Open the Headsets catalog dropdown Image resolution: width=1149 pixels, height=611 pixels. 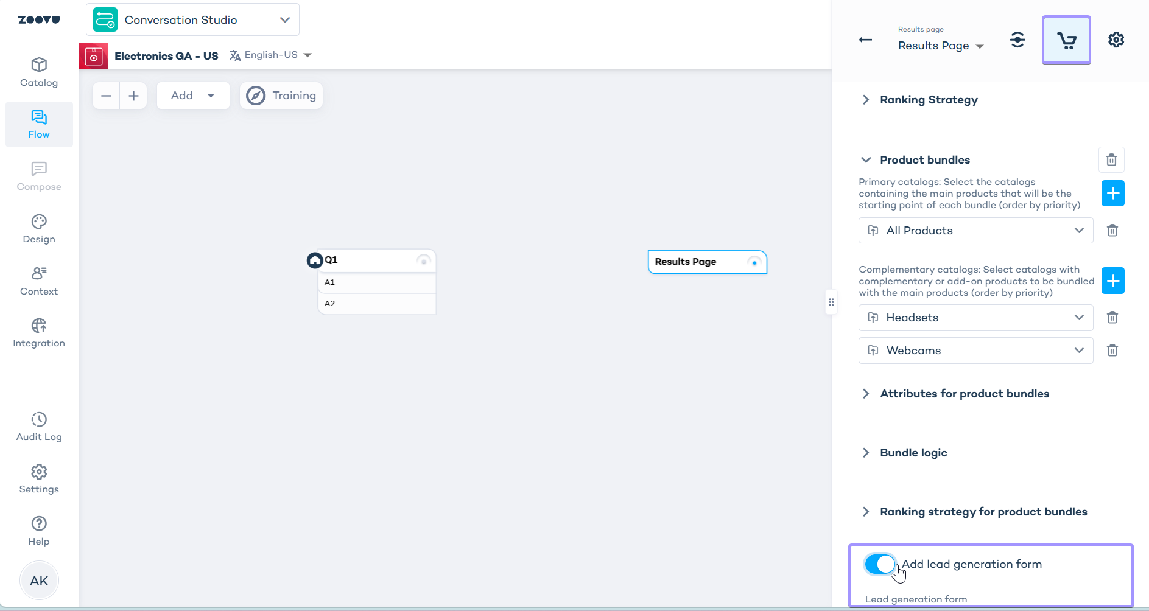975,318
